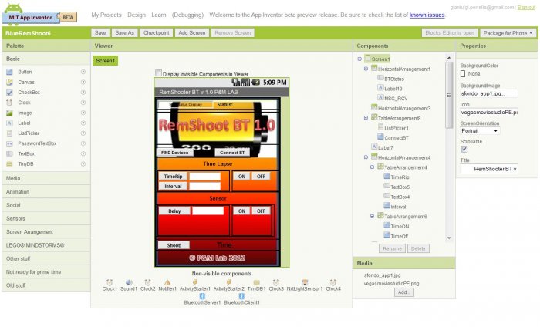
Task: Expand the Media palette section
Action: click(x=46, y=178)
